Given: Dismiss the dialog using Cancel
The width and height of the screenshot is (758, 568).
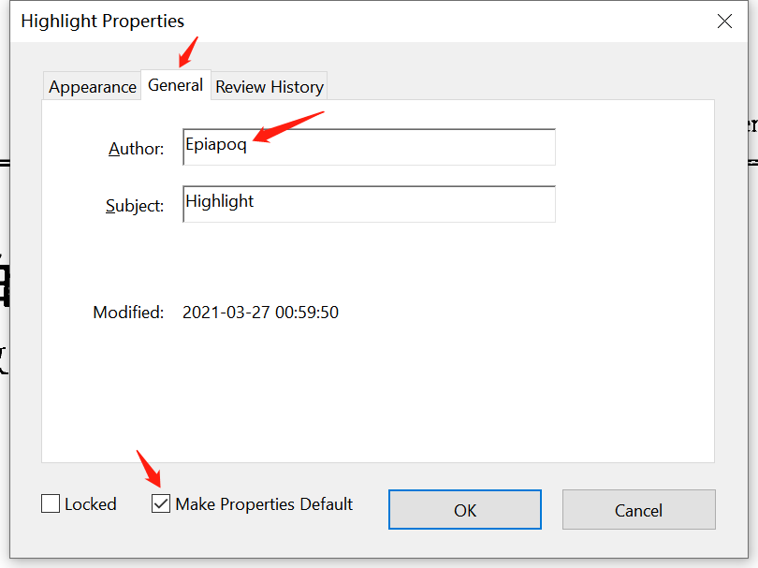Looking at the screenshot, I should point(638,509).
